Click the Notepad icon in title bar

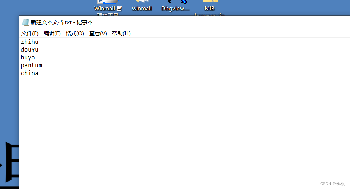click(26, 22)
